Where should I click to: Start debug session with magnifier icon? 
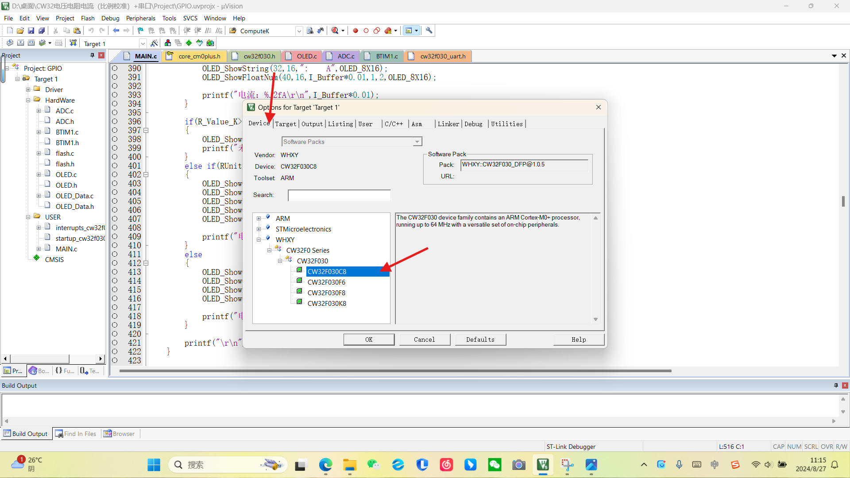(335, 31)
